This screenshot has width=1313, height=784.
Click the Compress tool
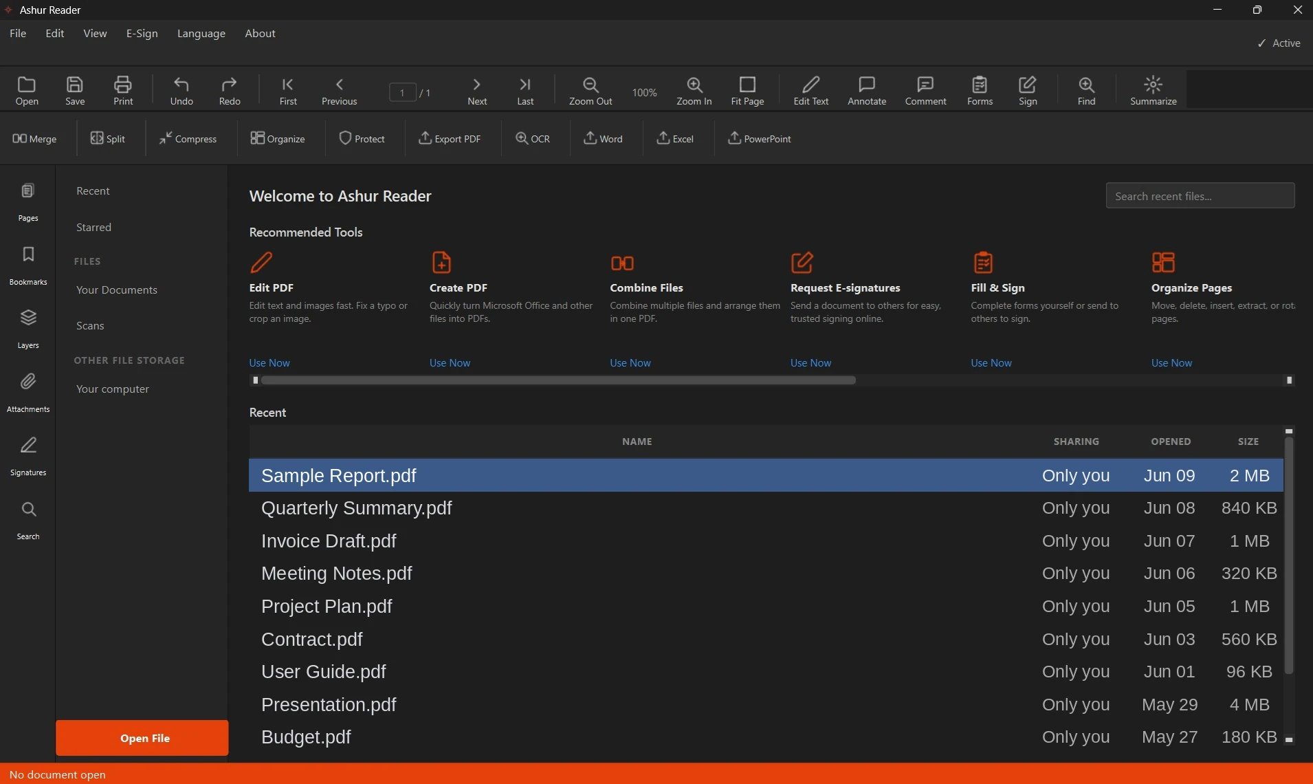[x=188, y=138]
